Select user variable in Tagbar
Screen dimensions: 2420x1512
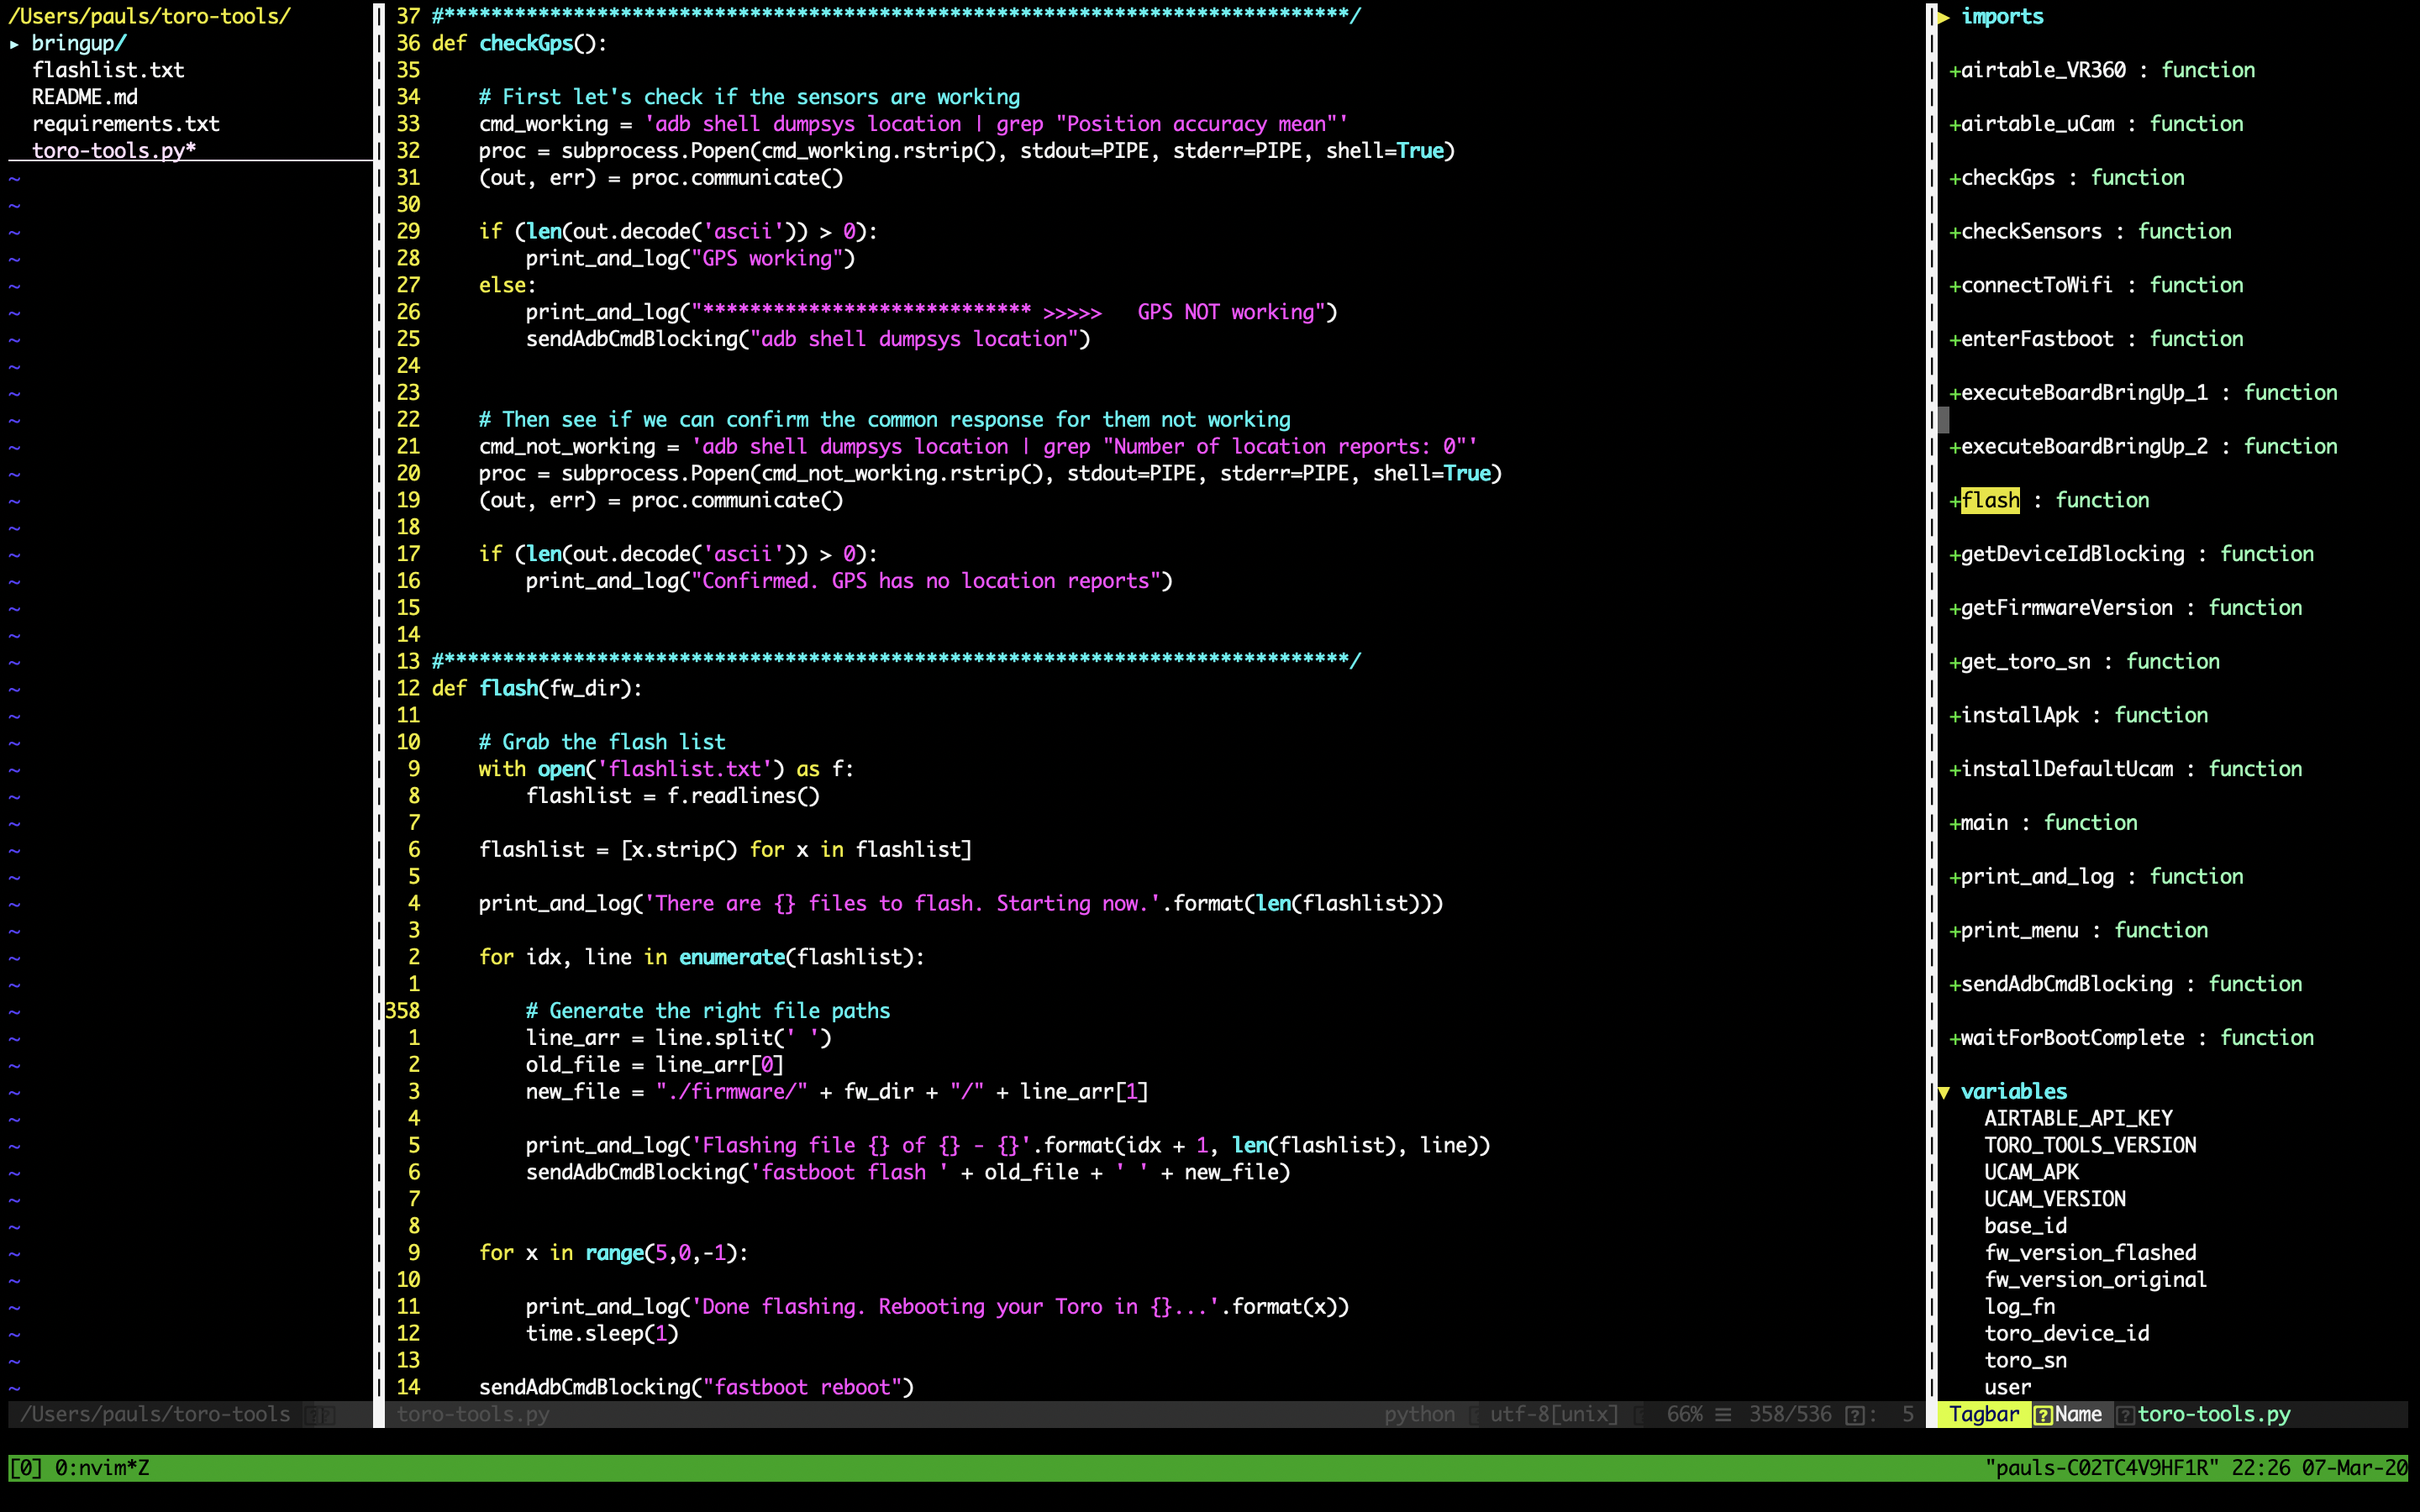2008,1388
